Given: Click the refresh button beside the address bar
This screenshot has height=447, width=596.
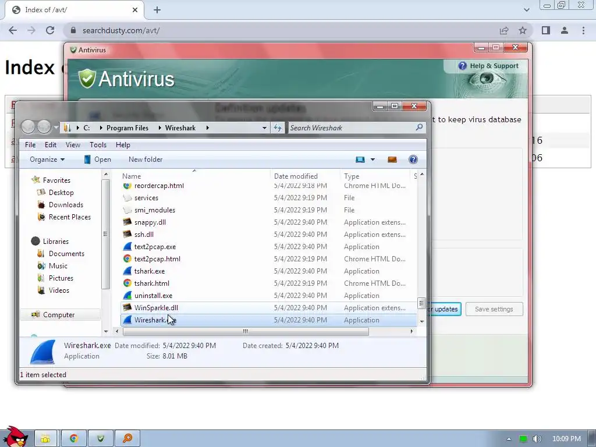Looking at the screenshot, I should [x=278, y=127].
